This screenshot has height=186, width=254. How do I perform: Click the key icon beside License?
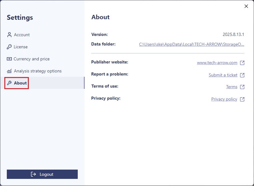[x=9, y=47]
